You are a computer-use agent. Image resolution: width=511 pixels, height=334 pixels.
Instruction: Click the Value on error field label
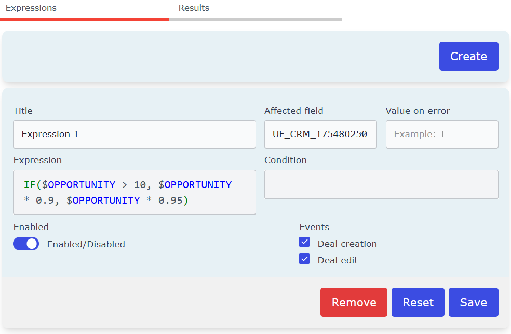click(x=418, y=111)
